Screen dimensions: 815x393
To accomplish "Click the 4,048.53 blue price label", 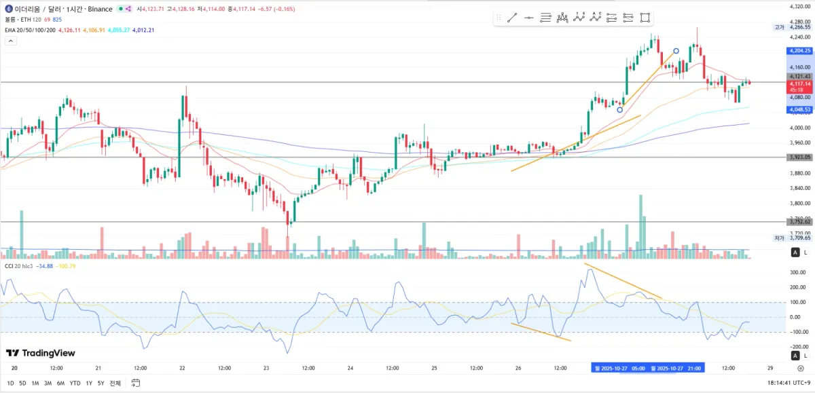I will point(799,109).
